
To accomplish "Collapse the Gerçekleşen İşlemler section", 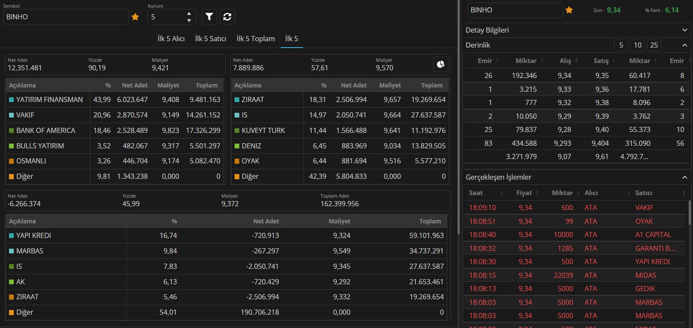I will click(x=684, y=177).
